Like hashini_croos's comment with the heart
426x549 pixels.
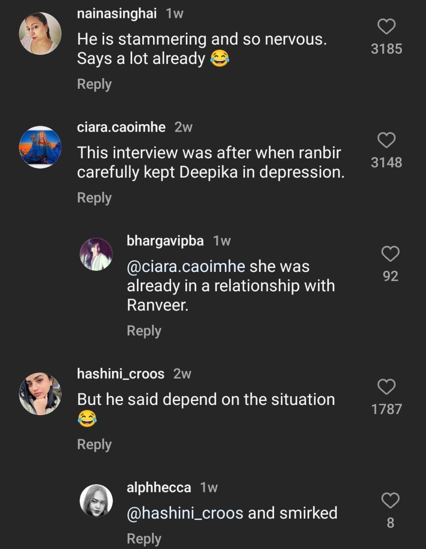[386, 387]
